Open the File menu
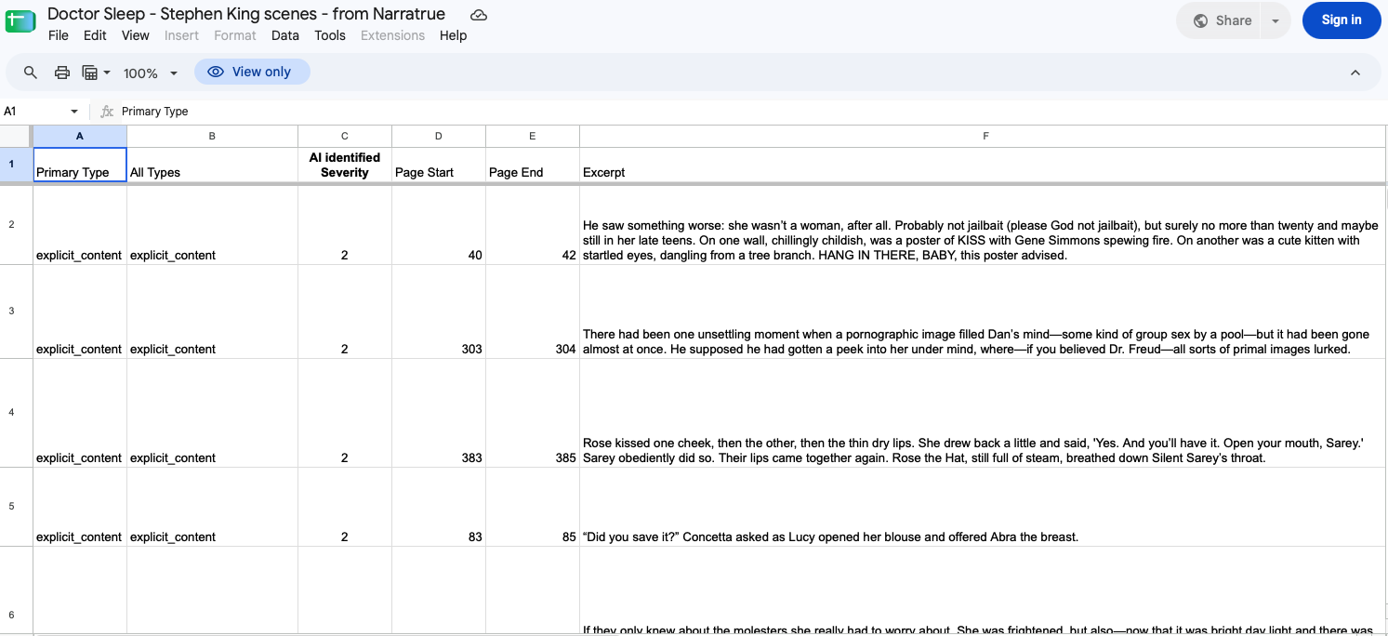 [59, 35]
